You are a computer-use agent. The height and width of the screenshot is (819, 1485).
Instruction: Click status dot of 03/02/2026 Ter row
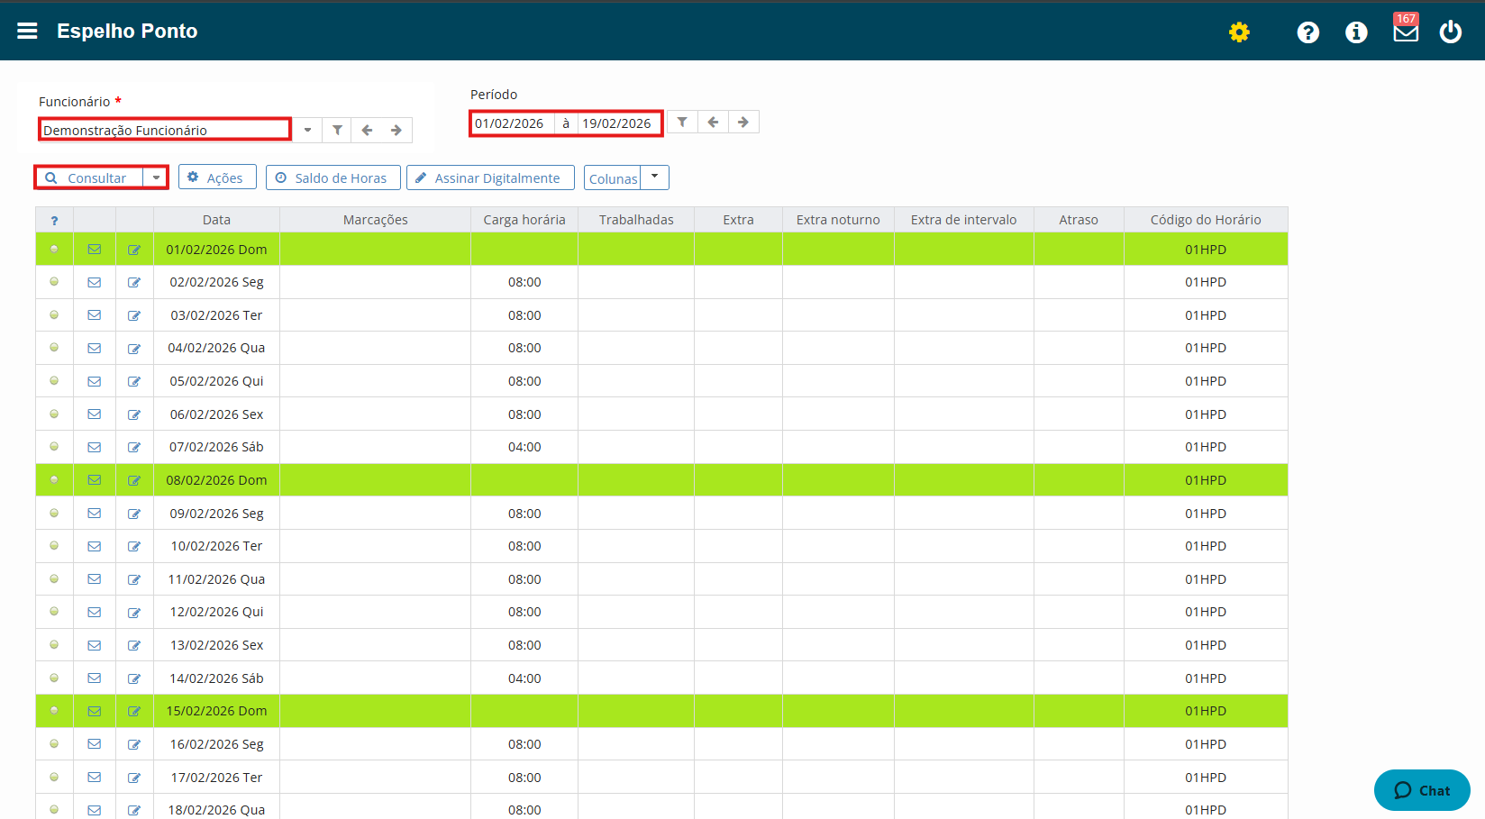(x=54, y=314)
